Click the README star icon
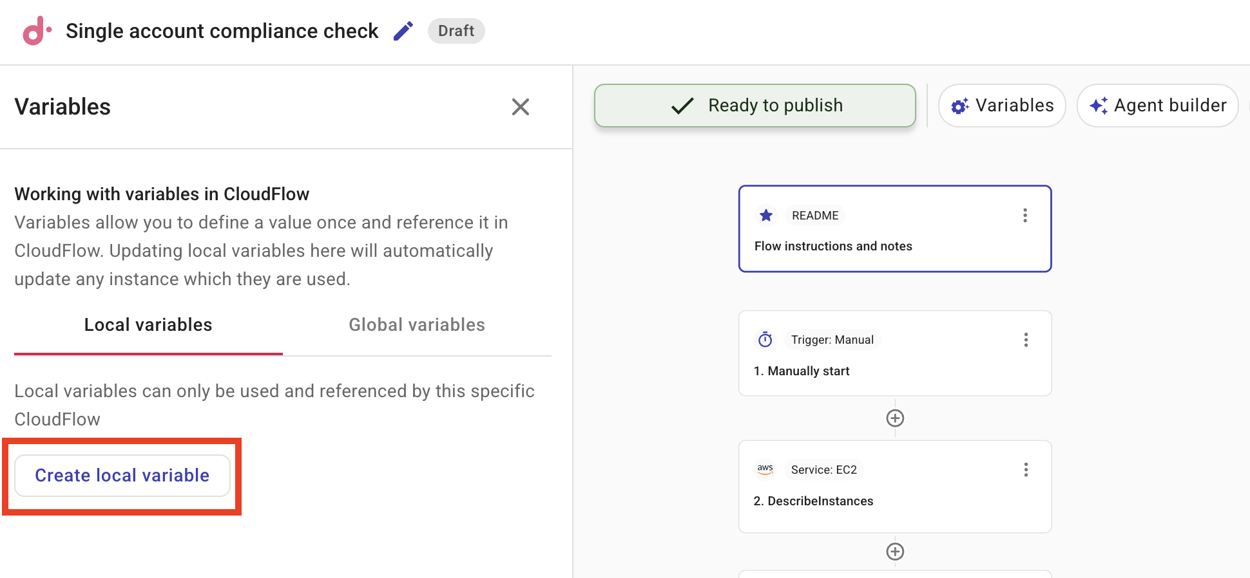Image resolution: width=1250 pixels, height=578 pixels. point(765,216)
